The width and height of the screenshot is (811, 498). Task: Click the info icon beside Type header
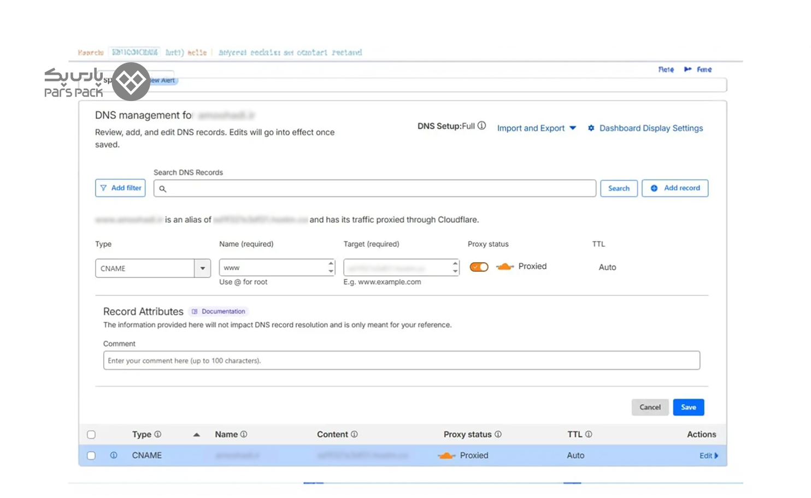[x=157, y=434]
